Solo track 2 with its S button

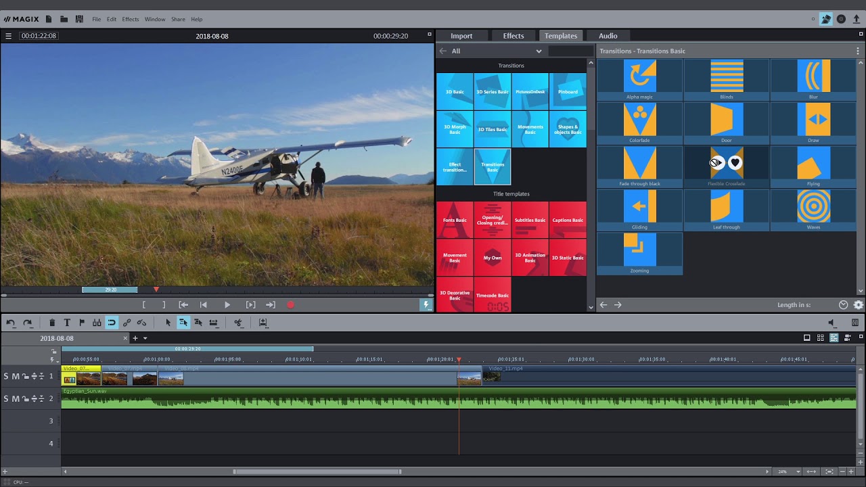pyautogui.click(x=5, y=398)
